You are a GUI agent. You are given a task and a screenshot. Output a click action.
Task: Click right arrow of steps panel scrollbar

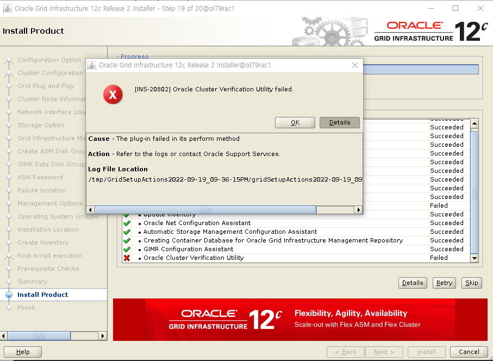[103, 336]
